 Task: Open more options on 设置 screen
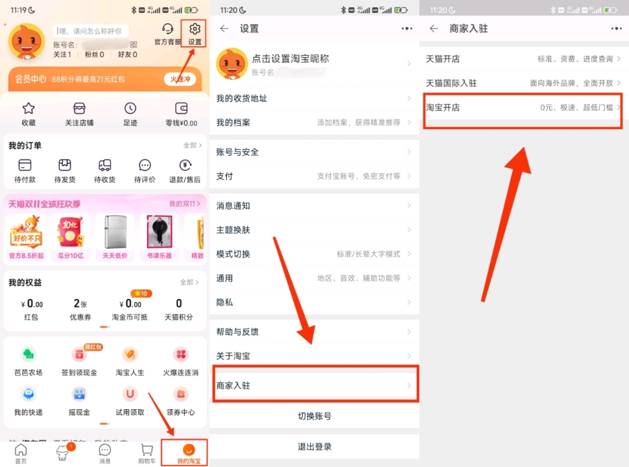(x=407, y=28)
